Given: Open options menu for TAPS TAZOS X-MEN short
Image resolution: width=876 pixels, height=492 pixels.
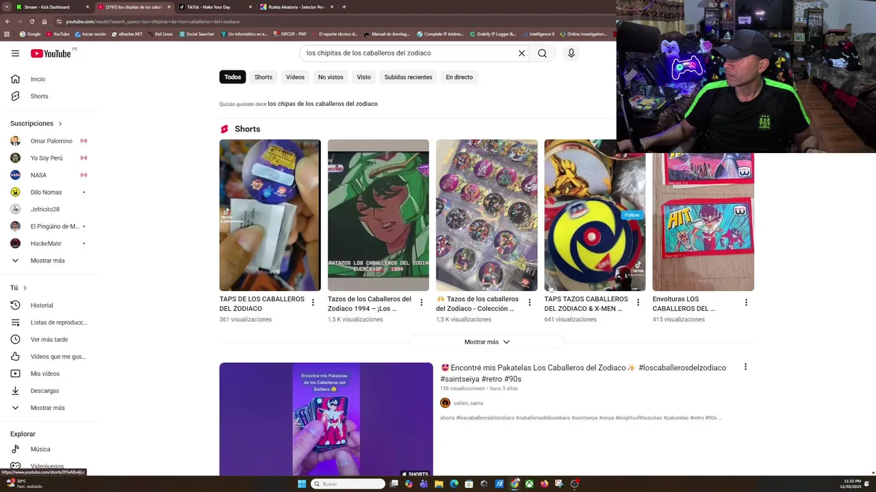Looking at the screenshot, I should point(638,303).
